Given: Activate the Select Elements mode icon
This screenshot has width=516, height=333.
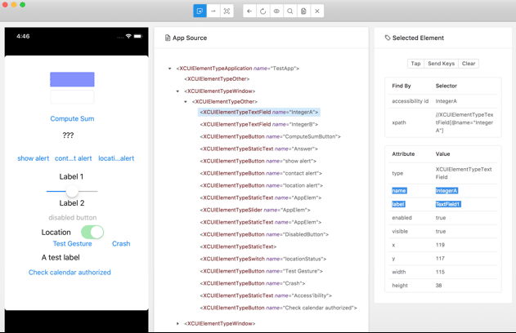Looking at the screenshot, I should pos(200,11).
